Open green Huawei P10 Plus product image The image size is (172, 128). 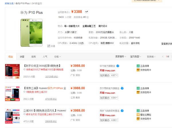pyautogui.click(x=32, y=33)
